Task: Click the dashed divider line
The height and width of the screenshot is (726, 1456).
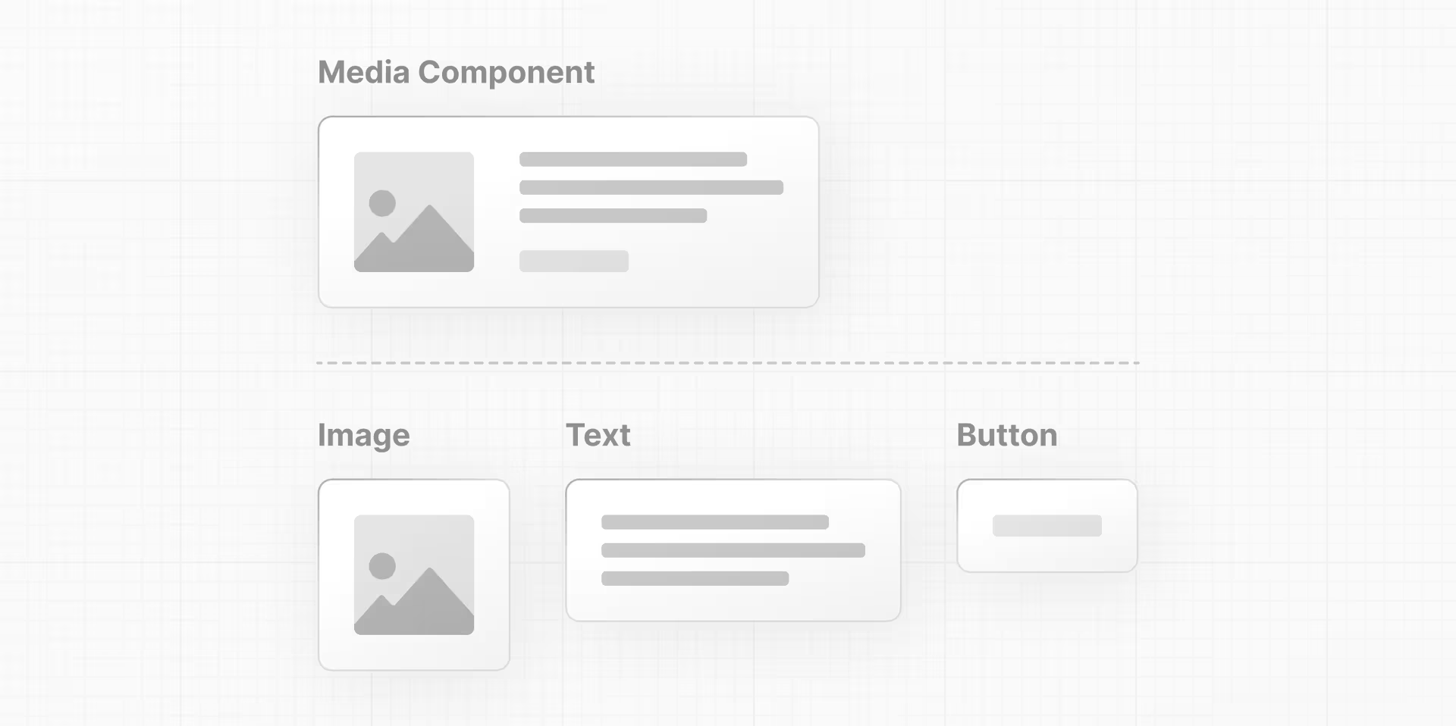Action: pyautogui.click(x=728, y=363)
